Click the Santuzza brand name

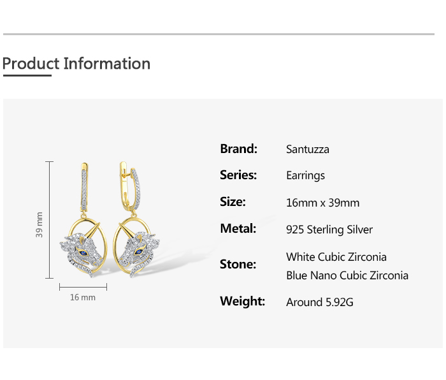pyautogui.click(x=308, y=150)
